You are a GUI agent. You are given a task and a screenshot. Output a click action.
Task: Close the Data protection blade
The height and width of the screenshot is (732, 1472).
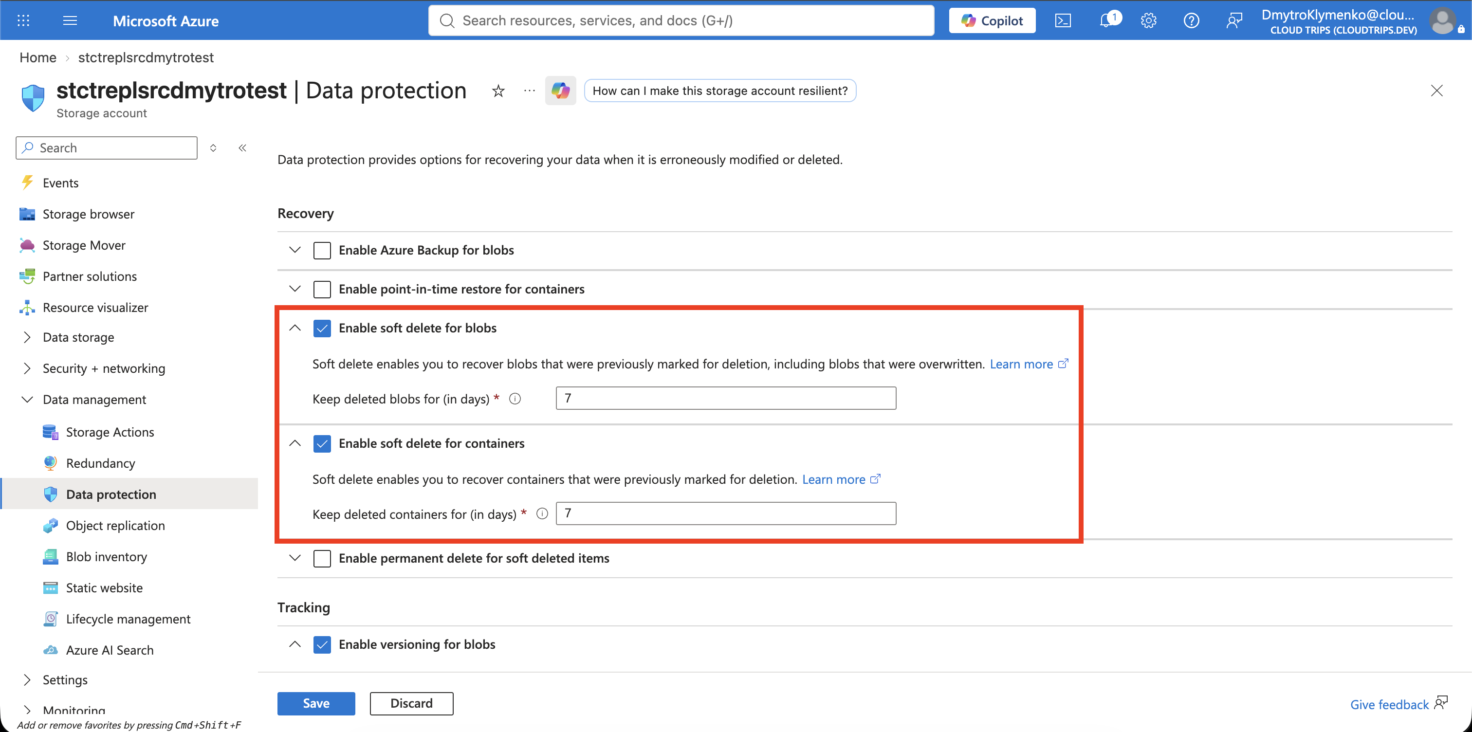tap(1436, 91)
